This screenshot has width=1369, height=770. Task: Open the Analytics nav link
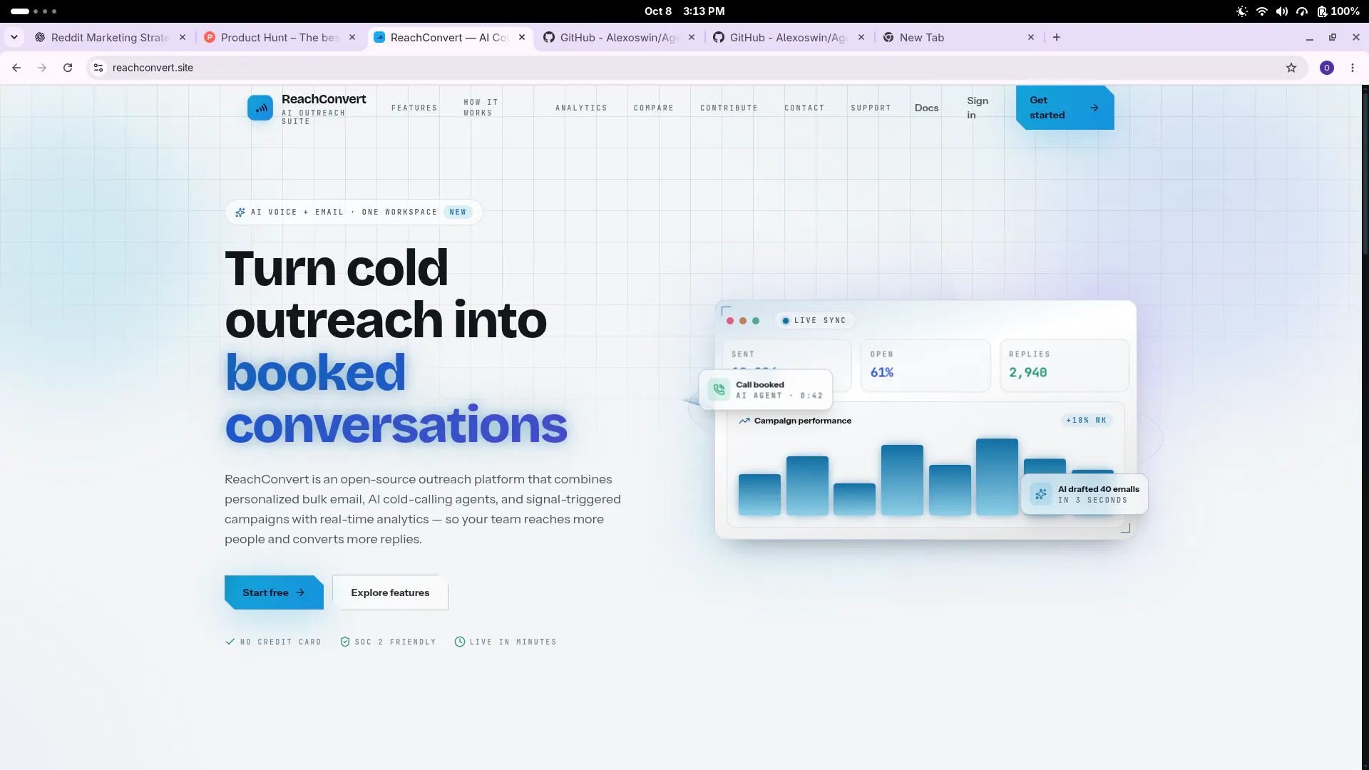[x=581, y=108]
